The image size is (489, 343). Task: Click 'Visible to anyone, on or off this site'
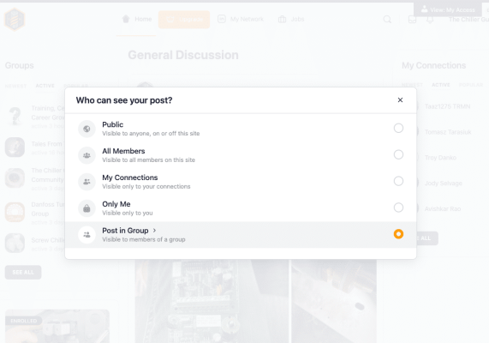pyautogui.click(x=151, y=134)
